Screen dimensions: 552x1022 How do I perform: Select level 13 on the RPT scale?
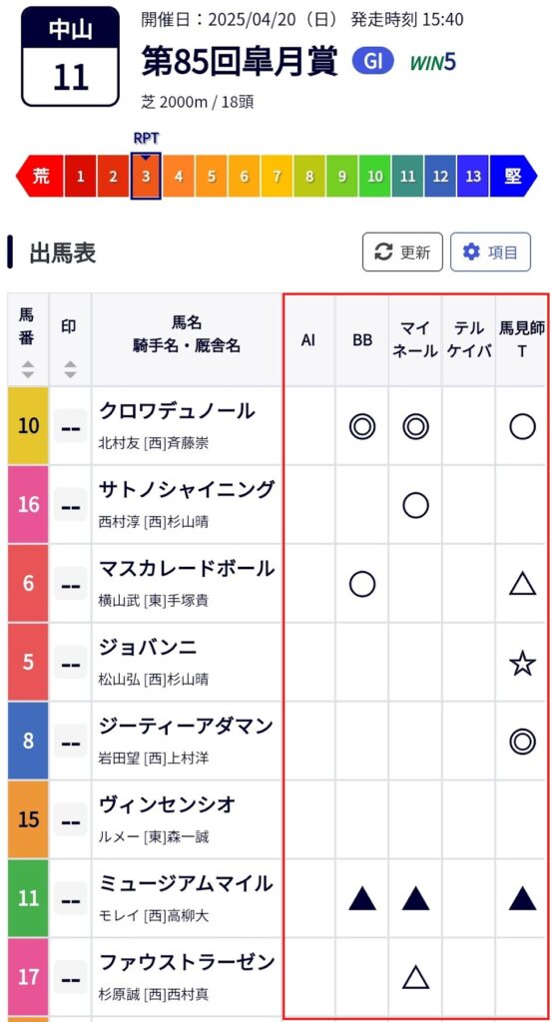(x=473, y=176)
